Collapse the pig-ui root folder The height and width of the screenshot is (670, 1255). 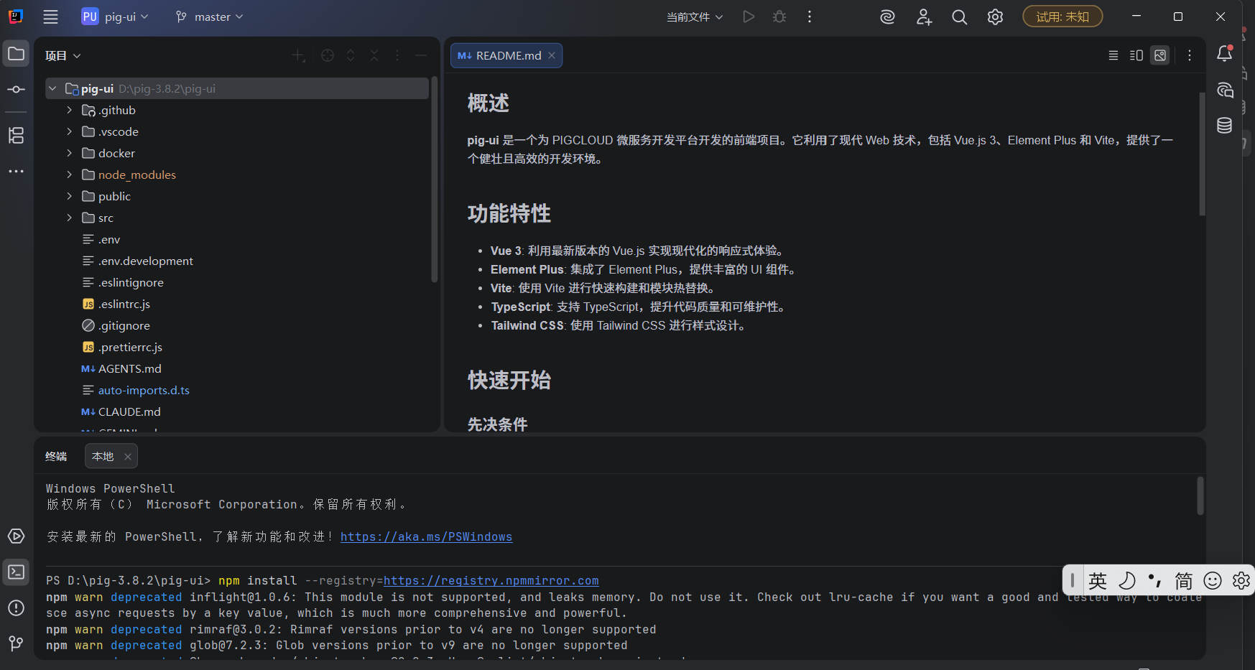pyautogui.click(x=52, y=88)
